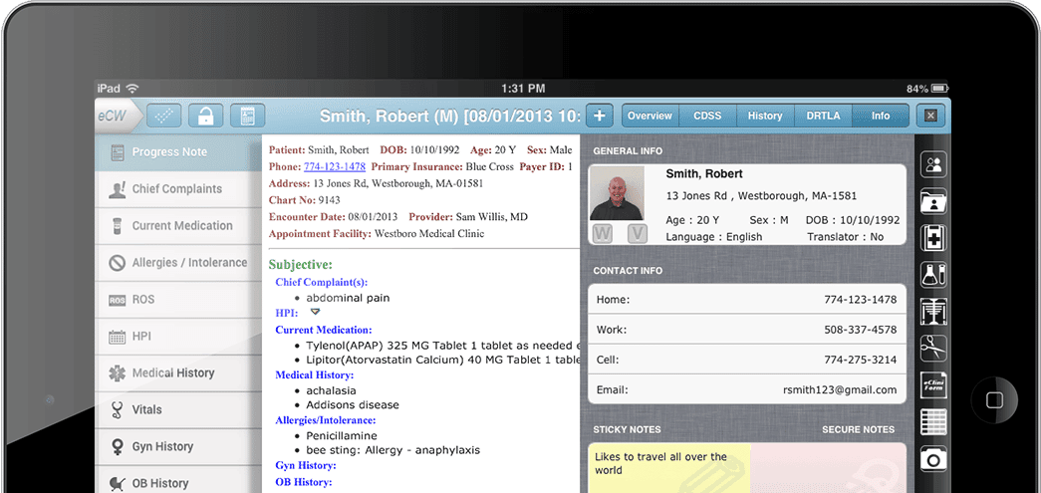The width and height of the screenshot is (1041, 493).
Task: Tap the patient photo thumbnail
Action: pos(617,192)
